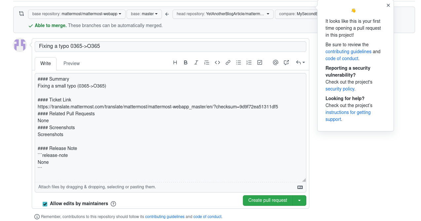Click the compare branches swap icon
Image resolution: width=421 pixels, height=221 pixels.
[21, 14]
